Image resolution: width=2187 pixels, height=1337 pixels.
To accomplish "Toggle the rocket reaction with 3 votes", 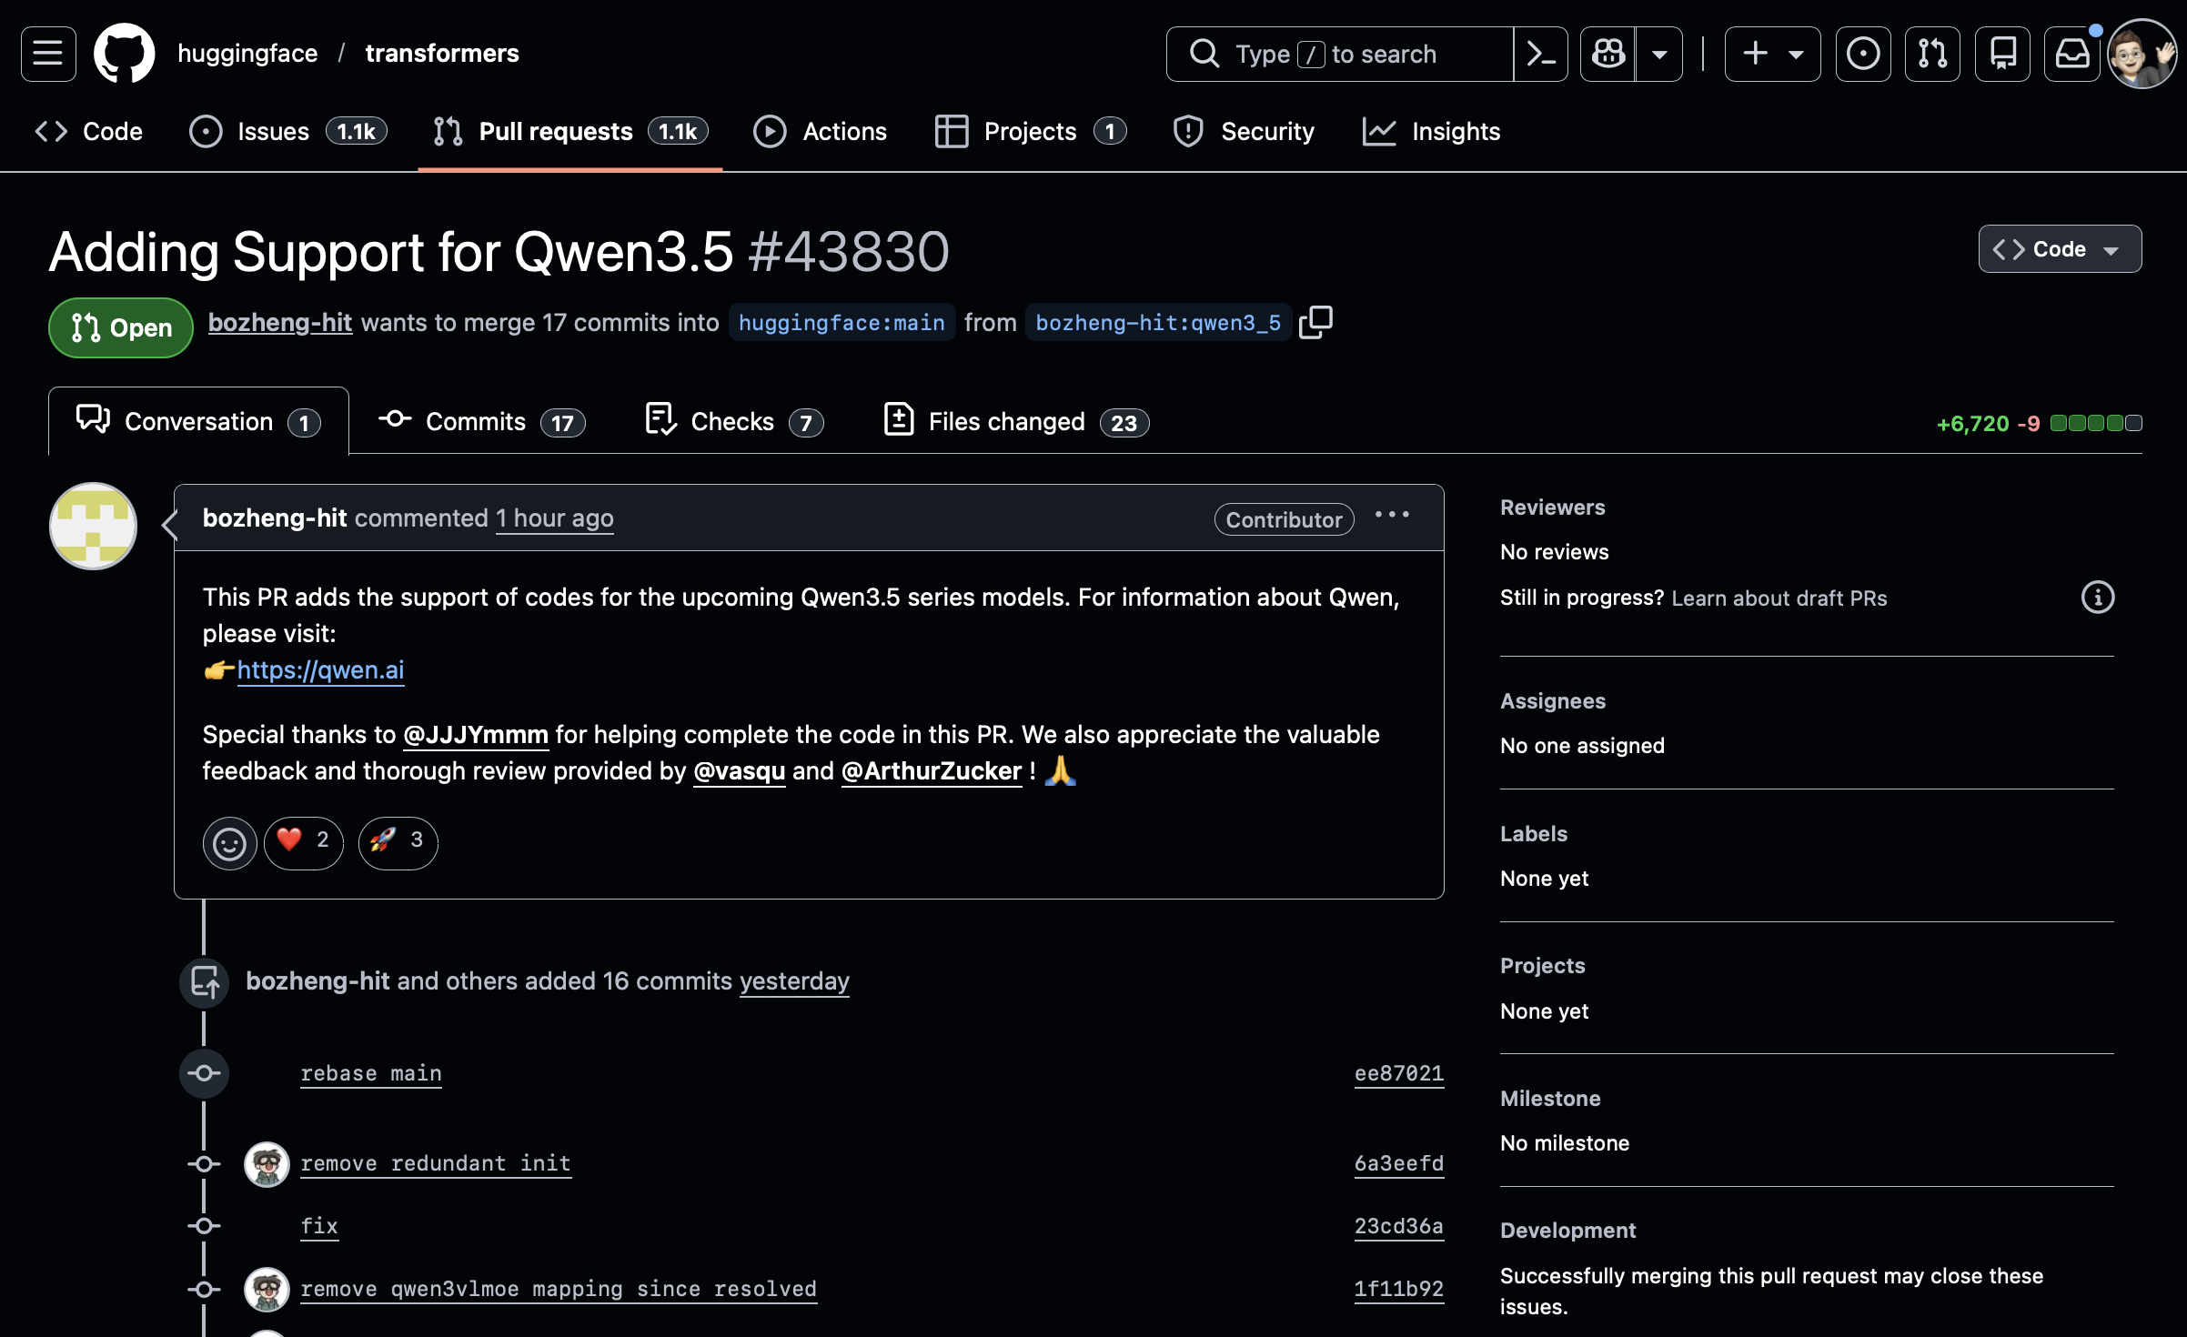I will [x=398, y=841].
